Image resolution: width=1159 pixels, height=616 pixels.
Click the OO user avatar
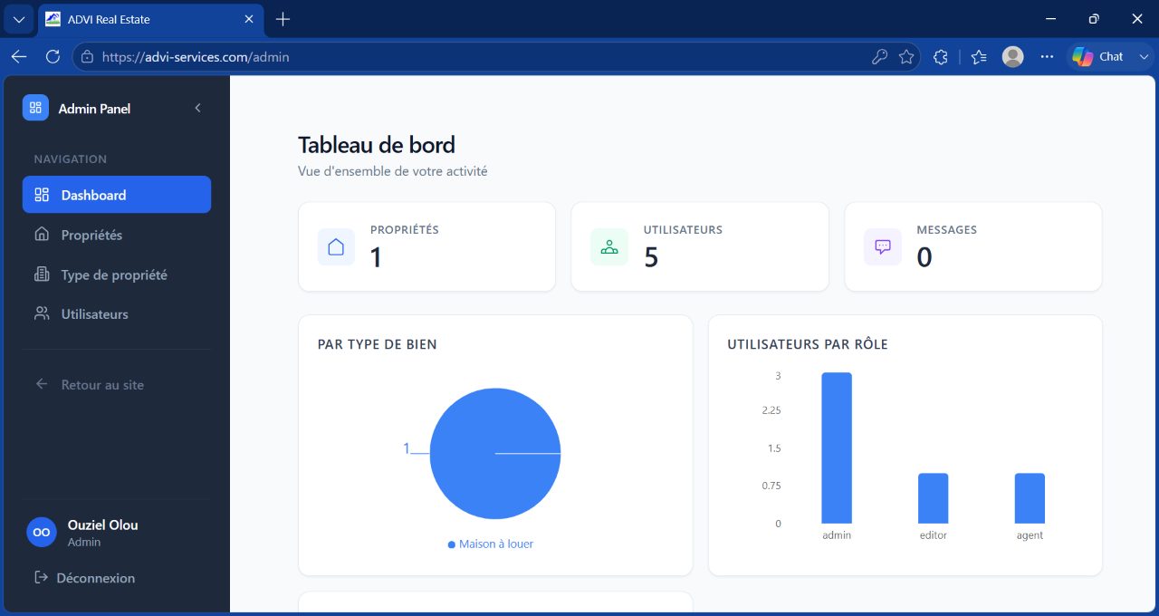(42, 533)
